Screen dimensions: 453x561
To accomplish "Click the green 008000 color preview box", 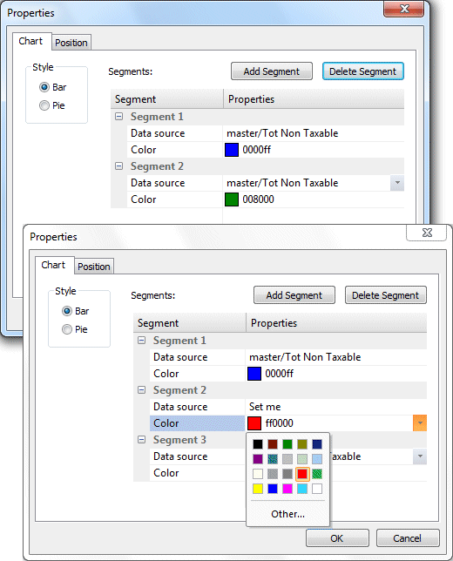I will click(232, 199).
